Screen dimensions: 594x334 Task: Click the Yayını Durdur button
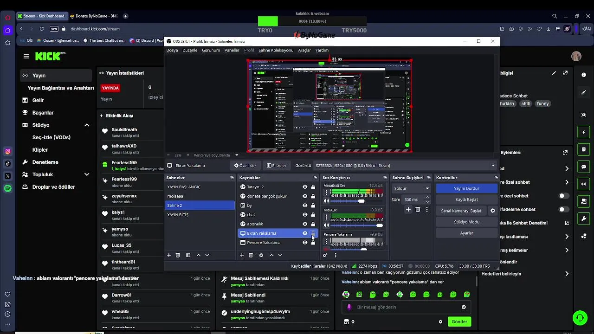tap(466, 188)
